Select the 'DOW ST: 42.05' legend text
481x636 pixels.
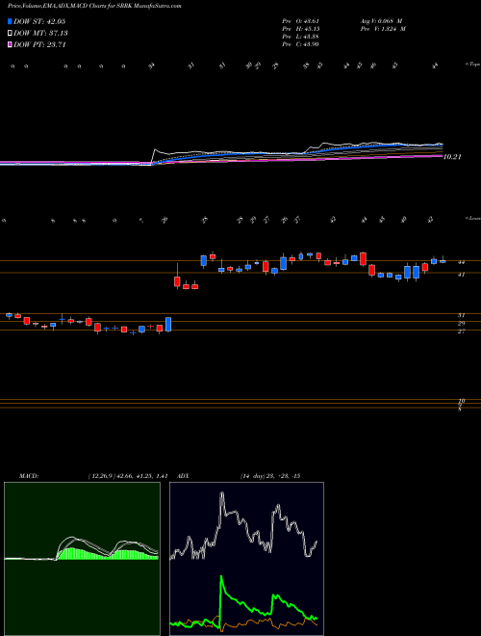point(39,22)
